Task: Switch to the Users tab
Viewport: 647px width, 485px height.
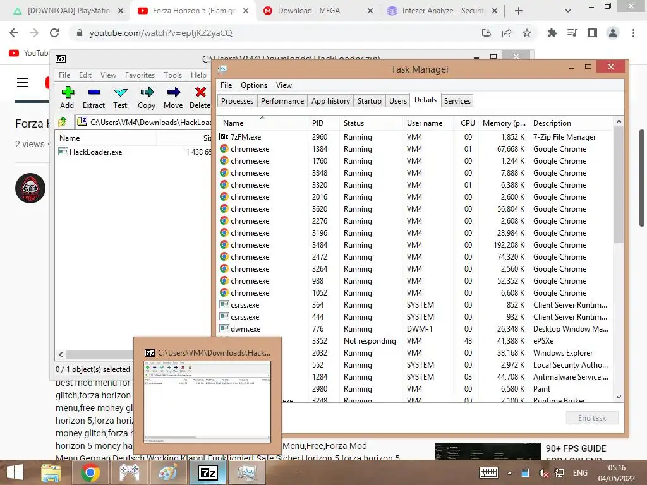Action: tap(398, 101)
